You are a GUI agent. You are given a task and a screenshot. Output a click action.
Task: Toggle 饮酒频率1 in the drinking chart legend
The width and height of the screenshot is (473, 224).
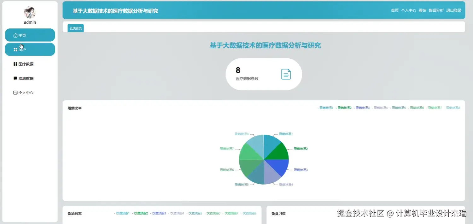click(x=122, y=214)
